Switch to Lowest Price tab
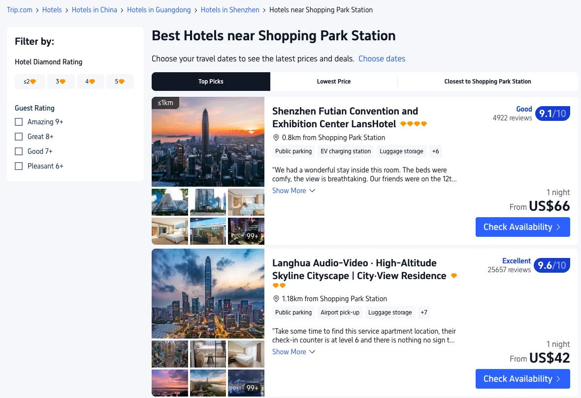Viewport: 581px width, 398px height. pyautogui.click(x=334, y=82)
